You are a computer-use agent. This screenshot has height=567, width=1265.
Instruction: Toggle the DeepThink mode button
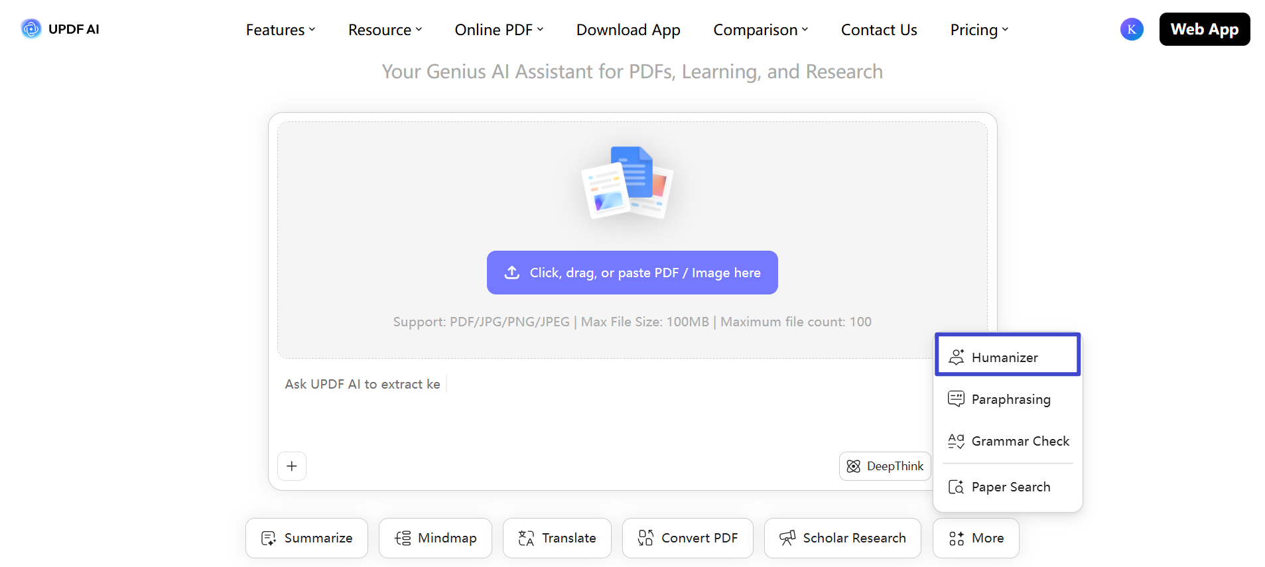pyautogui.click(x=885, y=466)
